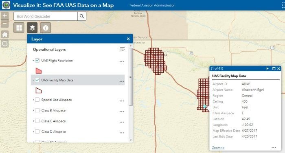Click the Esri World Geocoder search box
Image resolution: width=285 pixels, height=153 pixels.
pyautogui.click(x=46, y=16)
